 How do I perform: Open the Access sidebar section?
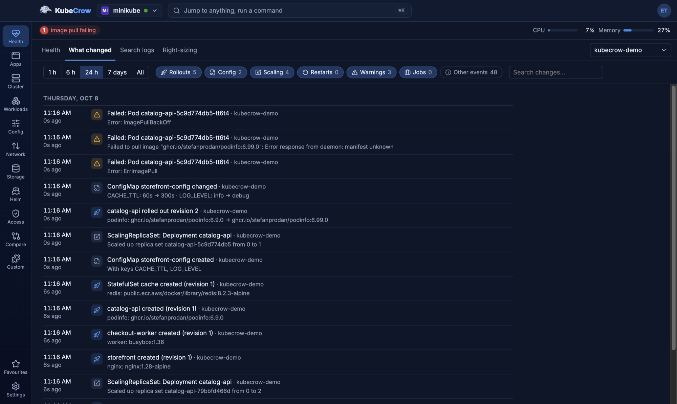click(16, 217)
